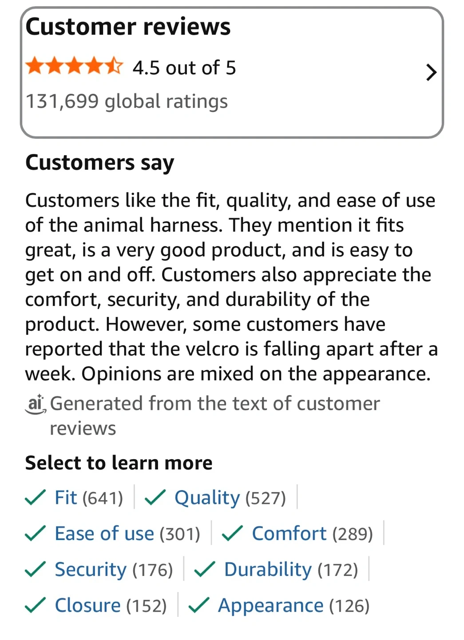Click the checkmark beside Durability
Image resolution: width=464 pixels, height=640 pixels.
[204, 570]
